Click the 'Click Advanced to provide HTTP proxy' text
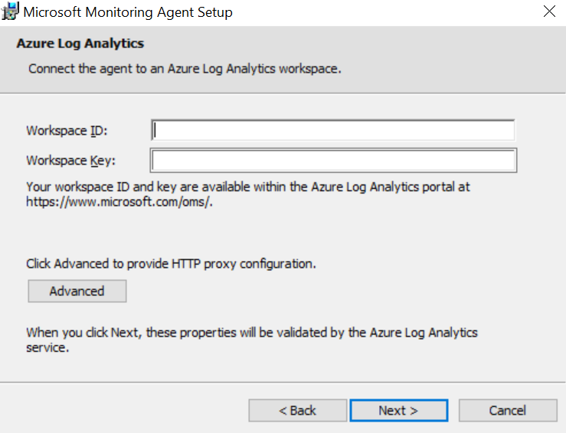This screenshot has width=566, height=433. click(x=171, y=264)
